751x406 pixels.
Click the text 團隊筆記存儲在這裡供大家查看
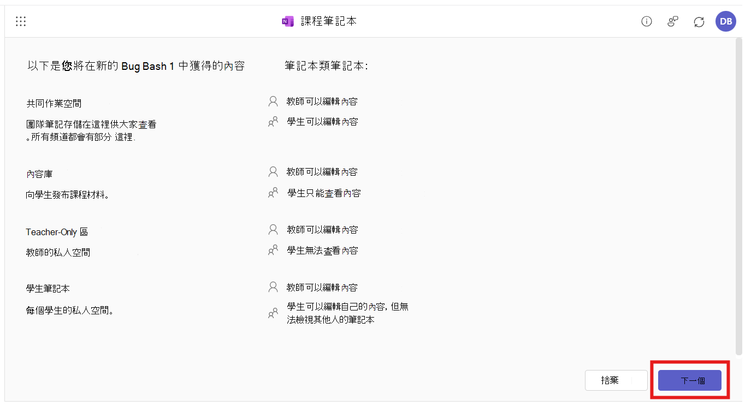tap(91, 124)
